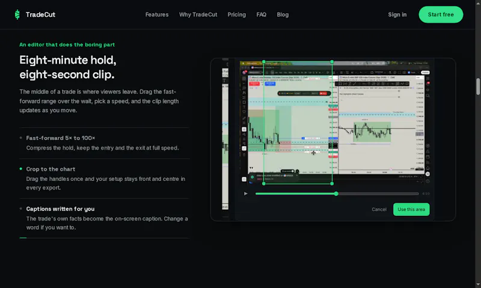Screen dimensions: 481x288
Task: Click the white Publish button in the recording
Action: 425,72
